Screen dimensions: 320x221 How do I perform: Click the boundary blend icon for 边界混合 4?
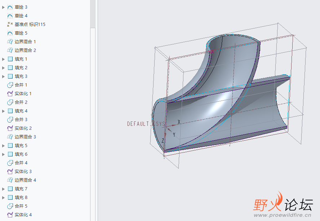10,180
